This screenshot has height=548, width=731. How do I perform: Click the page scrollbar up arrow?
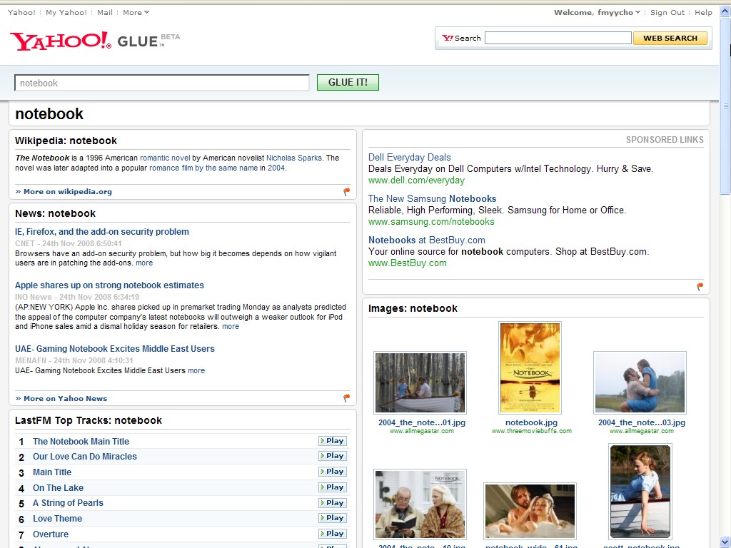[725, 11]
